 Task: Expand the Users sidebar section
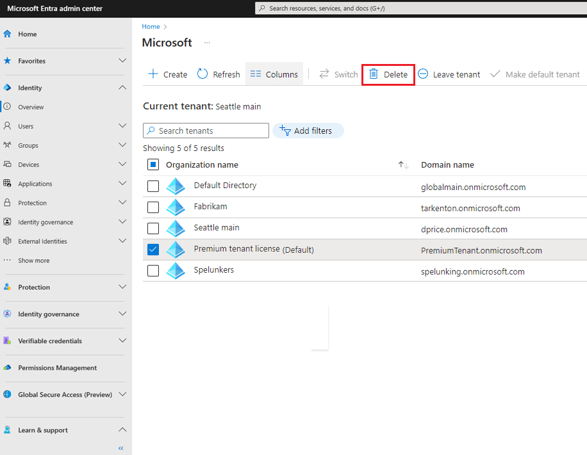click(122, 126)
